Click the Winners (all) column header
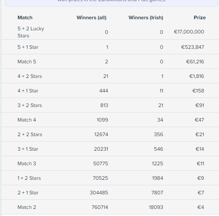The width and height of the screenshot is (219, 216). pos(92,18)
